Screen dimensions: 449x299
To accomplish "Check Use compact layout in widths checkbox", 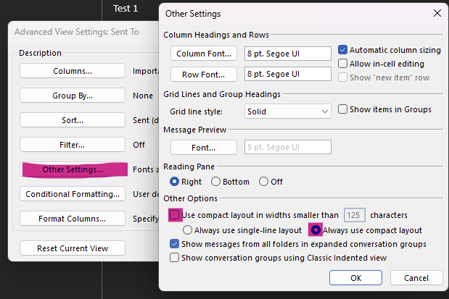I will pyautogui.click(x=174, y=215).
